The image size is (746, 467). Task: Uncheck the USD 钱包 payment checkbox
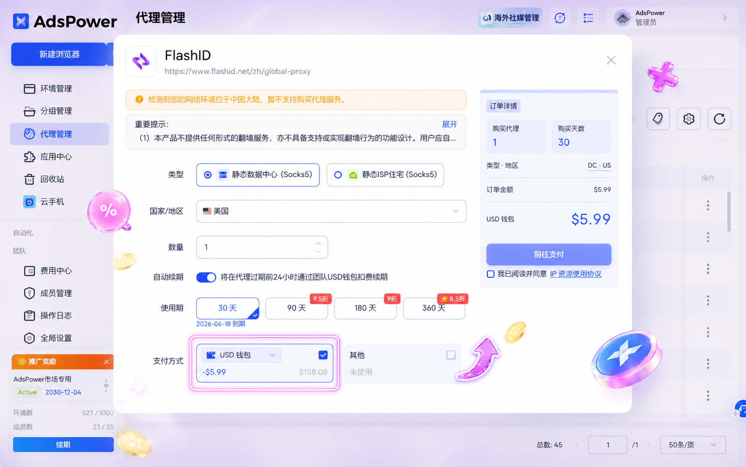pyautogui.click(x=323, y=355)
